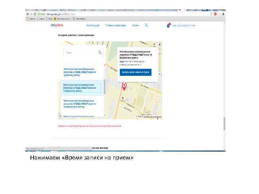Zoom out on the map with minus button
The image size is (259, 194).
click(160, 74)
